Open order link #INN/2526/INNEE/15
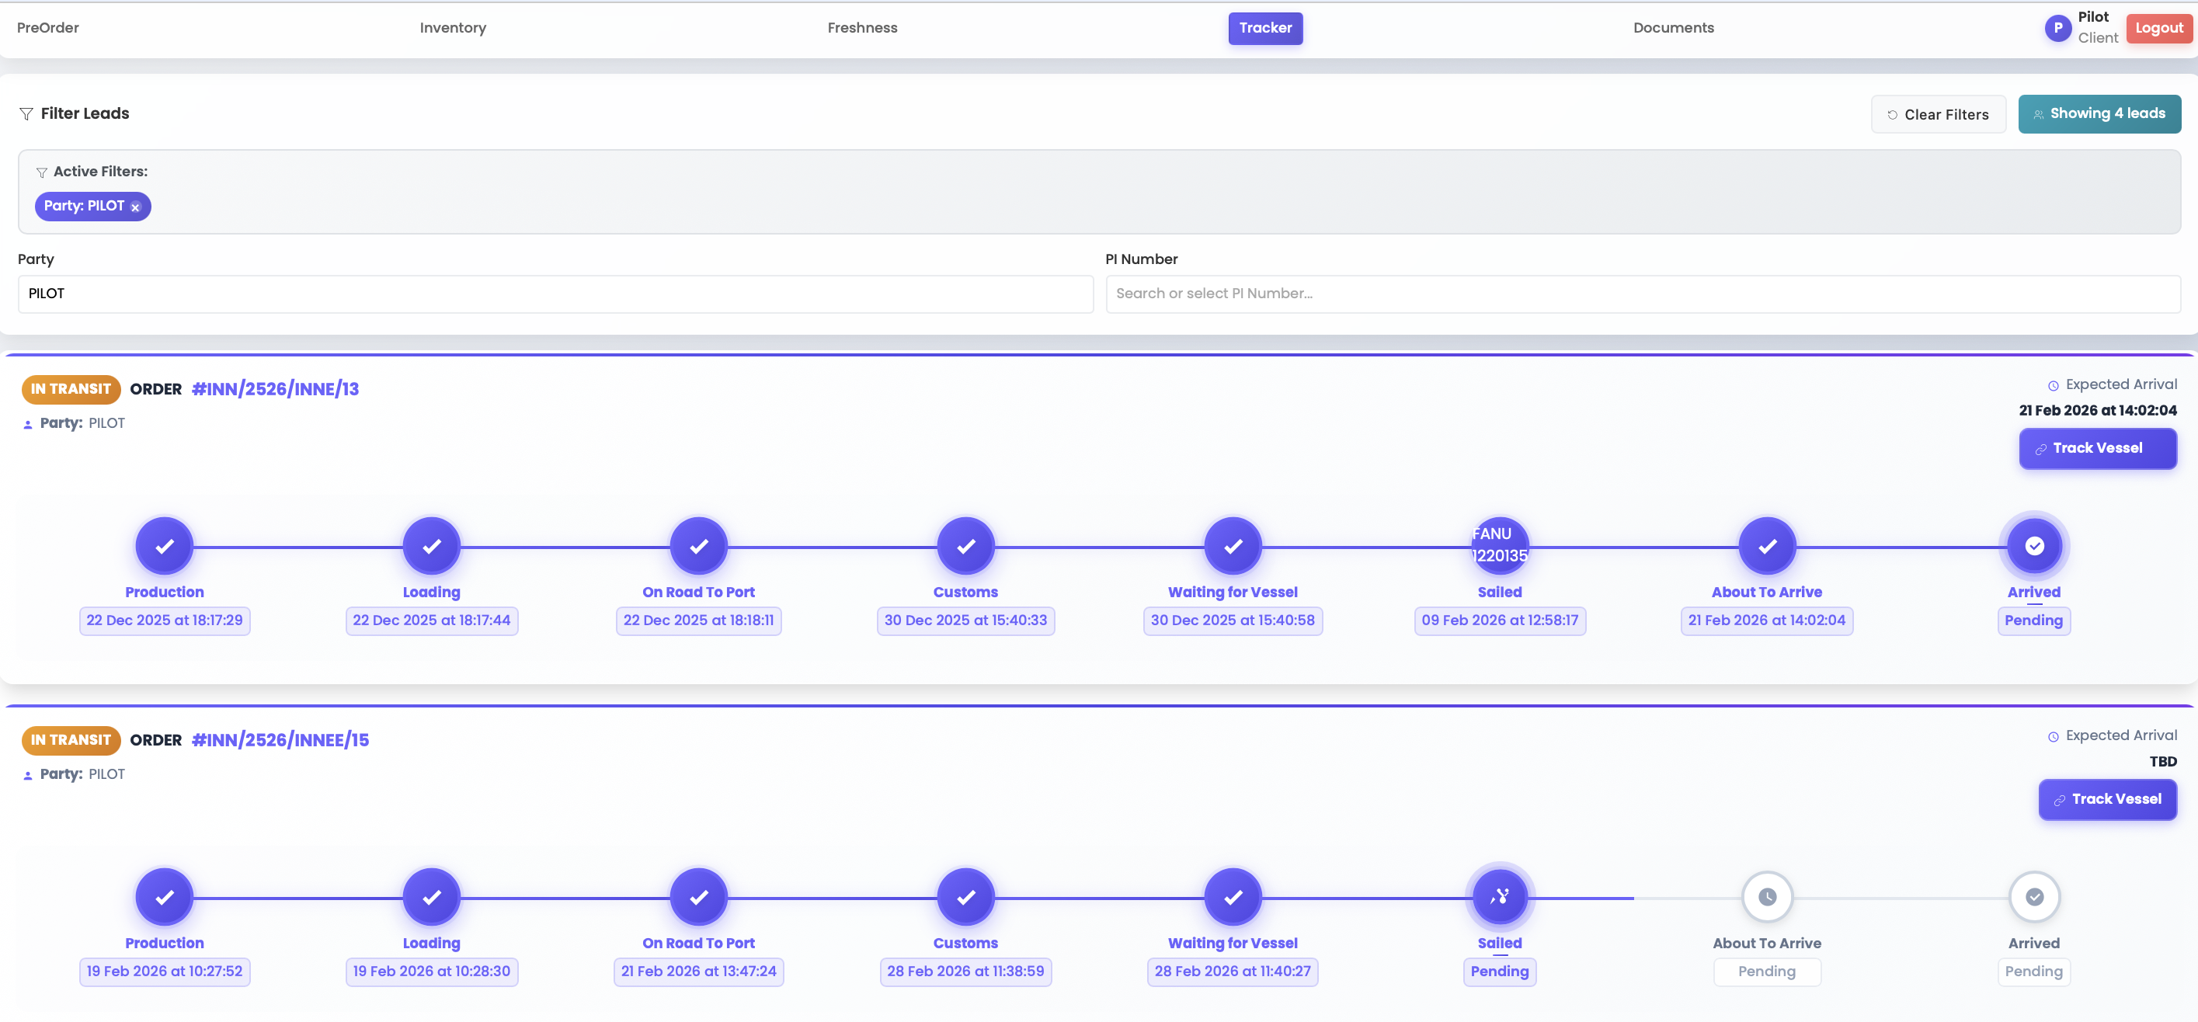This screenshot has height=1022, width=2198. (280, 739)
